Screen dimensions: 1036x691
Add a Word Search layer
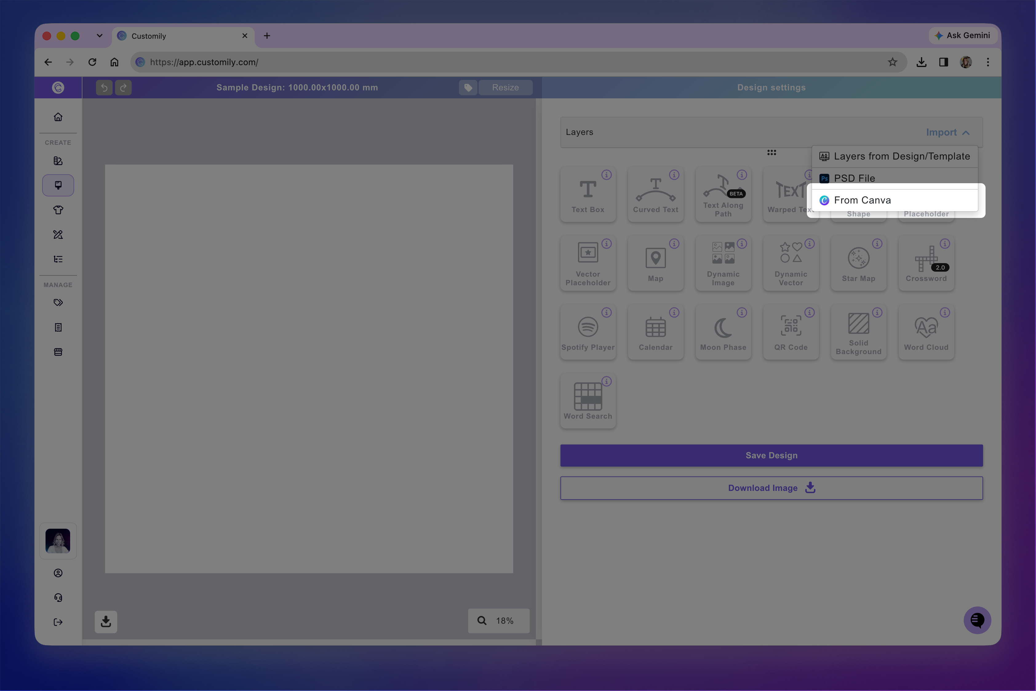click(x=588, y=401)
